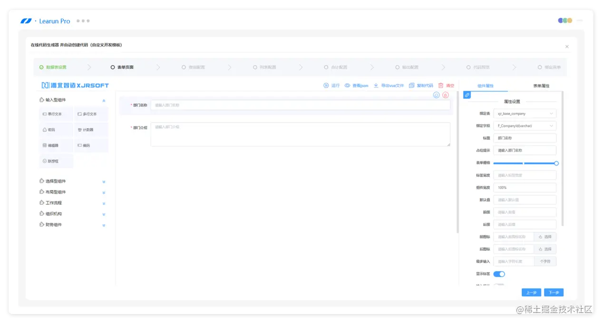The width and height of the screenshot is (602, 324).
Task: Click the 前缀 input field
Action: click(524, 212)
